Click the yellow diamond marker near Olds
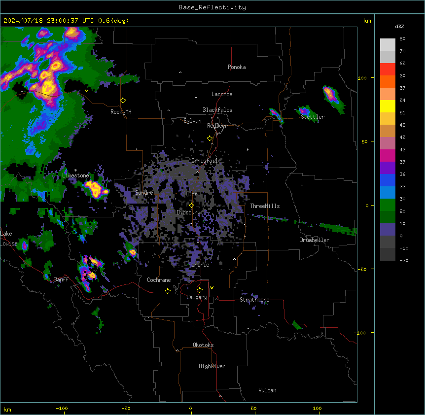 [191, 206]
